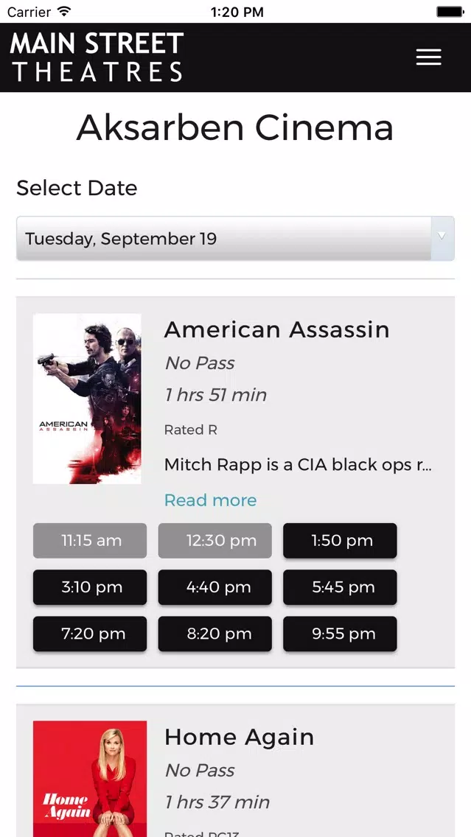471x837 pixels.
Task: Pick the 3:10 pm showtime
Action: point(90,587)
